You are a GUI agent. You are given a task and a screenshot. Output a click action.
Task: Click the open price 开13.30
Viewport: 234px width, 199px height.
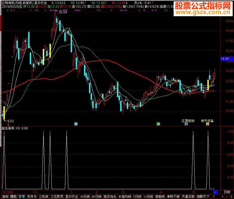[29, 7]
